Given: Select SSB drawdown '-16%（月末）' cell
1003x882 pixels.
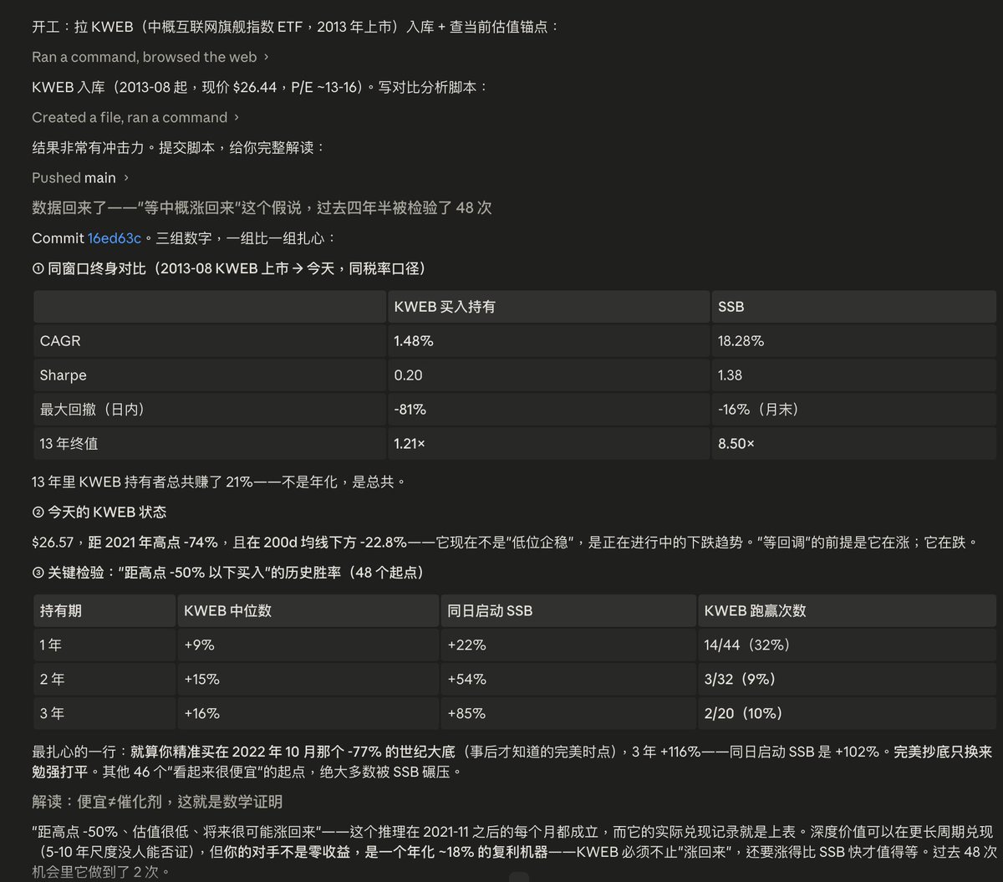Looking at the screenshot, I should click(x=853, y=410).
